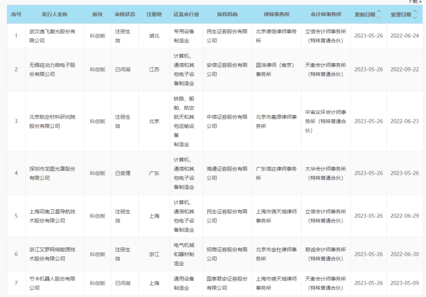Open 武汉逸飞激光股份有限公司 issuer details

click(x=52, y=35)
